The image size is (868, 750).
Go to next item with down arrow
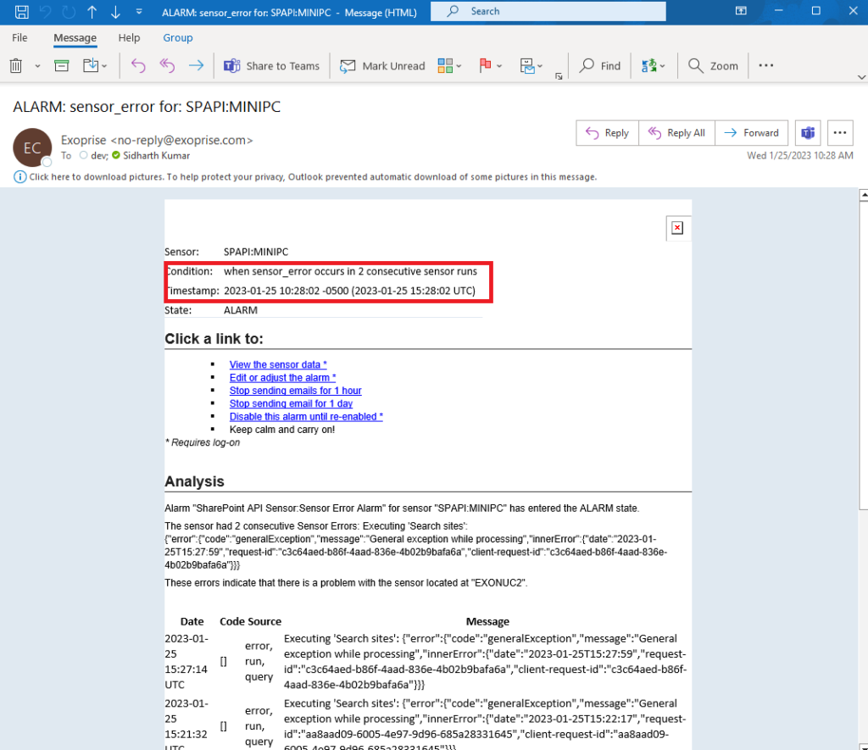point(115,12)
